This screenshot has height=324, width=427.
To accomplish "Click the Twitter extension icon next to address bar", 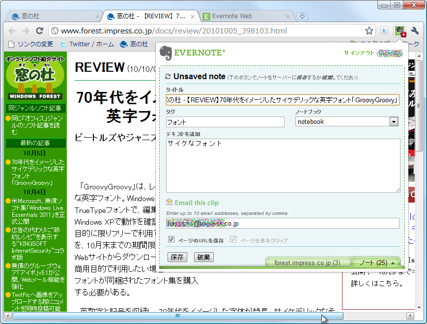I will [x=384, y=30].
